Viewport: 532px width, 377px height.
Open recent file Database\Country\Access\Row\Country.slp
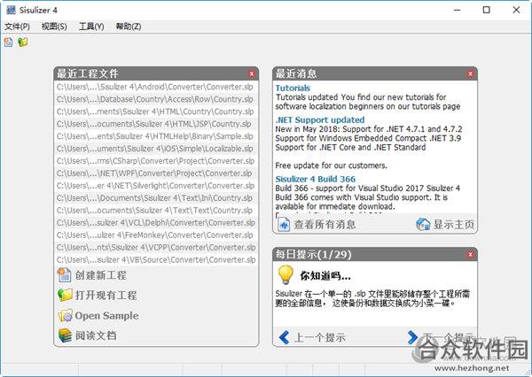click(x=156, y=99)
